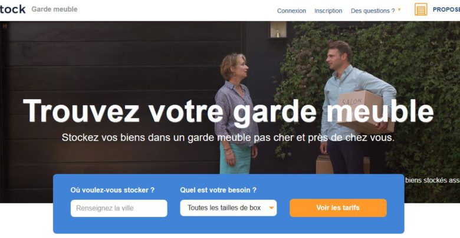Click the 'Où voulez-vous stocker ?' label
Viewport: 460px width, 238px height.
pos(113,190)
